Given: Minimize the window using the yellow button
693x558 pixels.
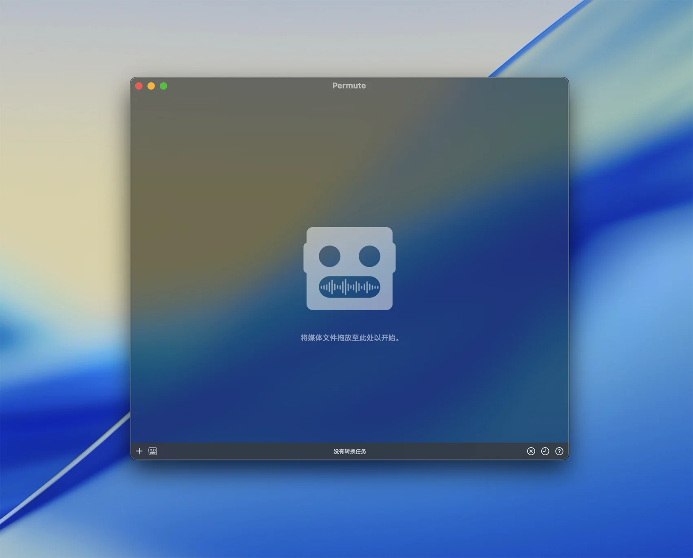Looking at the screenshot, I should [151, 86].
